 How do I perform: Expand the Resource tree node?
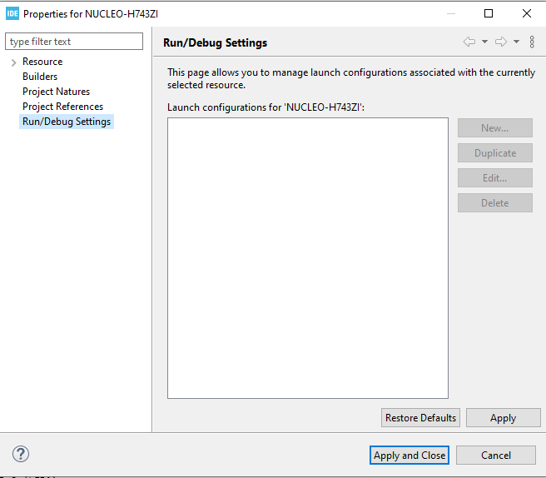tap(13, 62)
